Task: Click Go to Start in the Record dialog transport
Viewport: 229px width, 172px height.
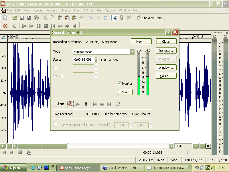Action: coord(95,104)
